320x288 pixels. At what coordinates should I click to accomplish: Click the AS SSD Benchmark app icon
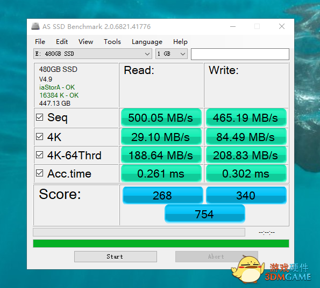(35, 26)
